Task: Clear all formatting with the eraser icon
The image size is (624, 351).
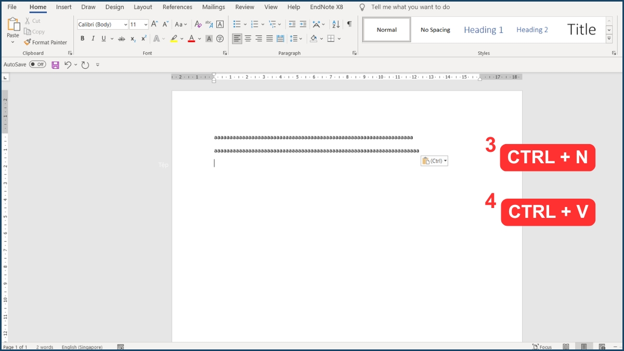Action: (x=198, y=23)
